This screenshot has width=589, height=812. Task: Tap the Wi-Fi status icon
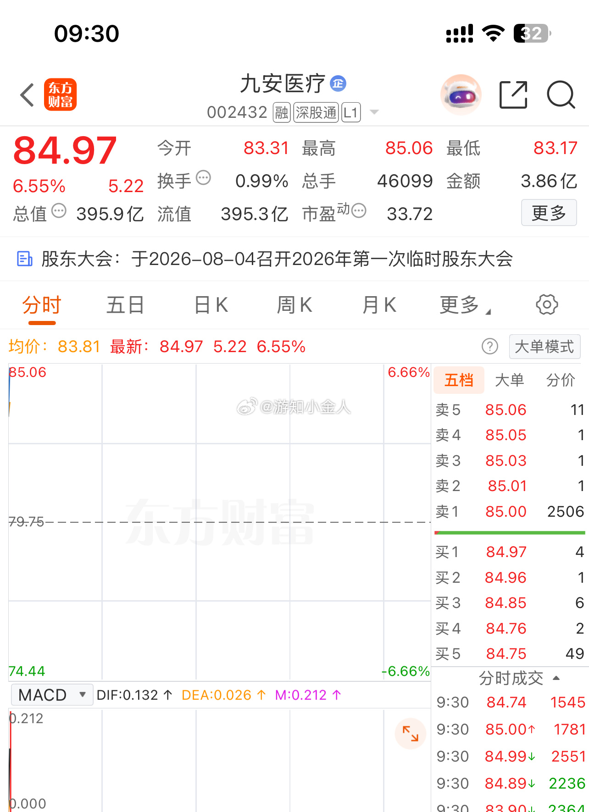tap(493, 33)
